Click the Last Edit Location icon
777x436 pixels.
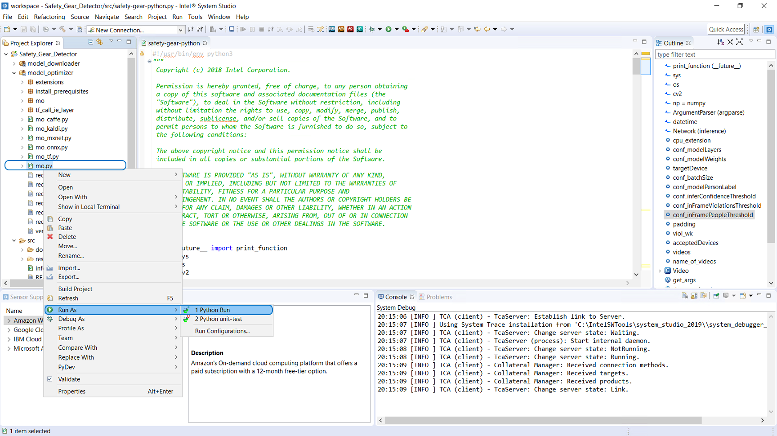[477, 29]
